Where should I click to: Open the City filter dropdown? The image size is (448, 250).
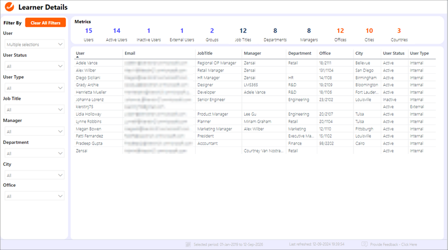click(34, 175)
